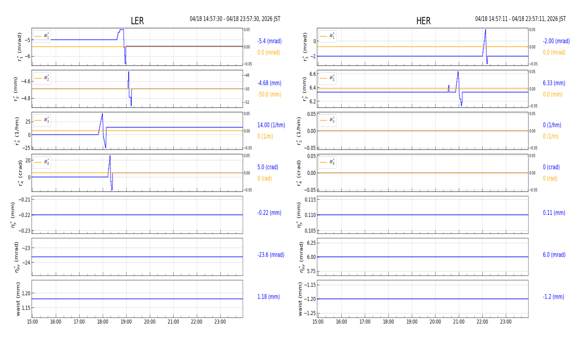Click the LER plot column title

point(137,21)
